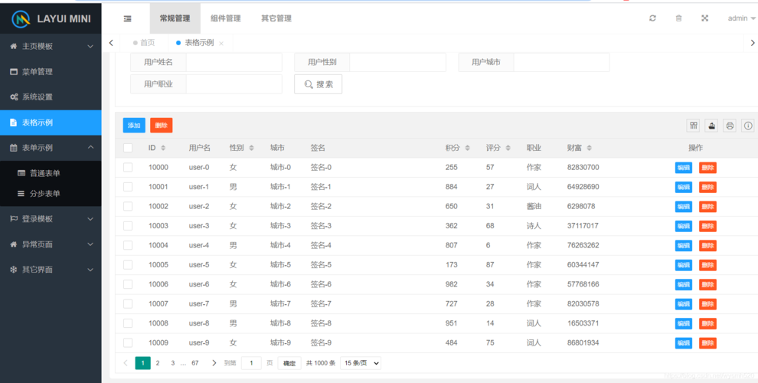
Task: Click the 确定 page jump button
Action: (x=289, y=364)
